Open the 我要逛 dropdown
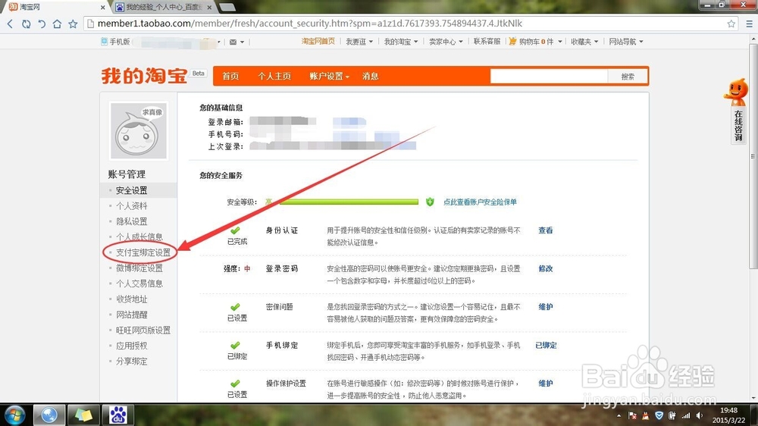Image resolution: width=758 pixels, height=426 pixels. click(359, 42)
